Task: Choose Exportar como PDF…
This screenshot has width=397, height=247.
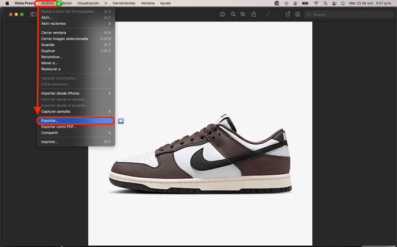Action: (x=76, y=126)
